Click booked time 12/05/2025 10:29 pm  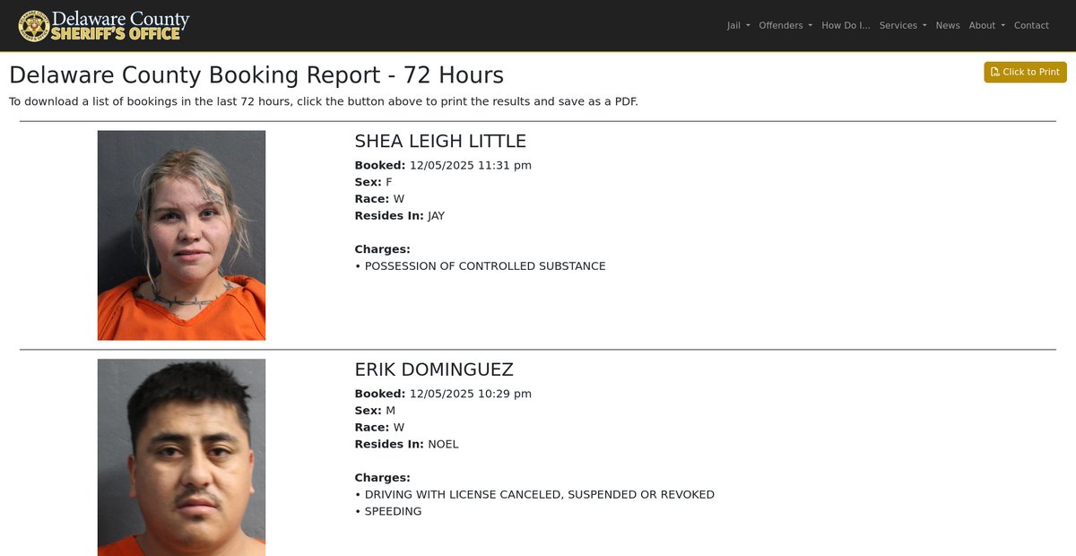(471, 394)
